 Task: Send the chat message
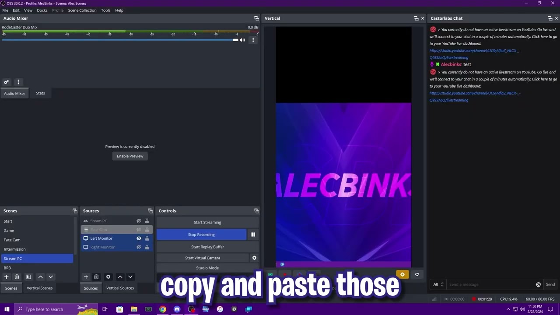coord(550,284)
